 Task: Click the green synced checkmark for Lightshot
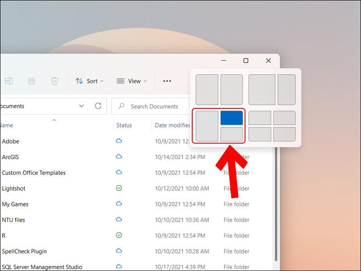pyautogui.click(x=119, y=188)
